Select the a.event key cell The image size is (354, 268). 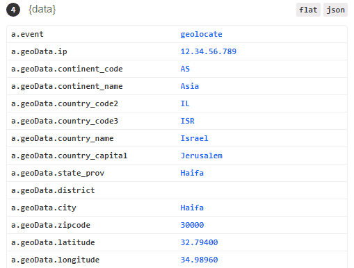pyautogui.click(x=27, y=34)
